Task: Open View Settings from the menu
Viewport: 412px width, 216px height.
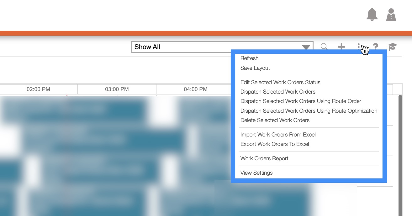Action: pos(256,173)
